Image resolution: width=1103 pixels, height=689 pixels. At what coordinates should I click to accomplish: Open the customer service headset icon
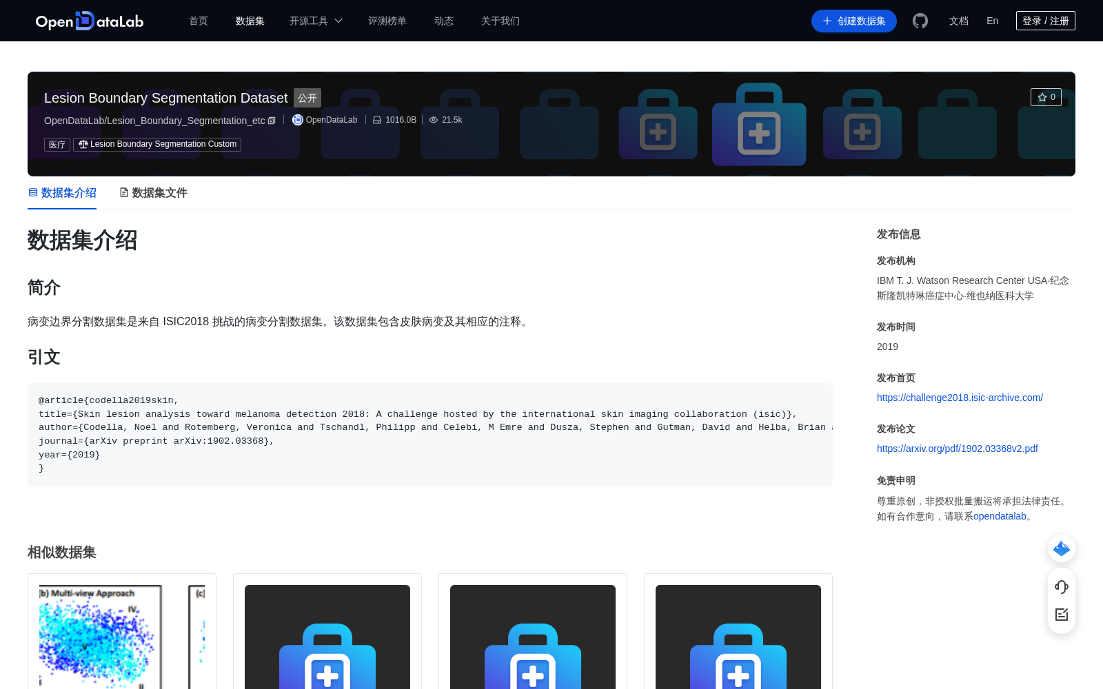(x=1062, y=586)
